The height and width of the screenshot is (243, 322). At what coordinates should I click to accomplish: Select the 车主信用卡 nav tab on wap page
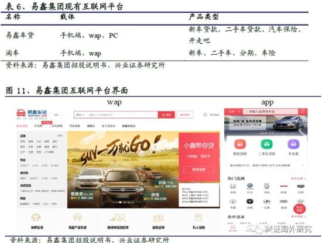click(x=108, y=126)
